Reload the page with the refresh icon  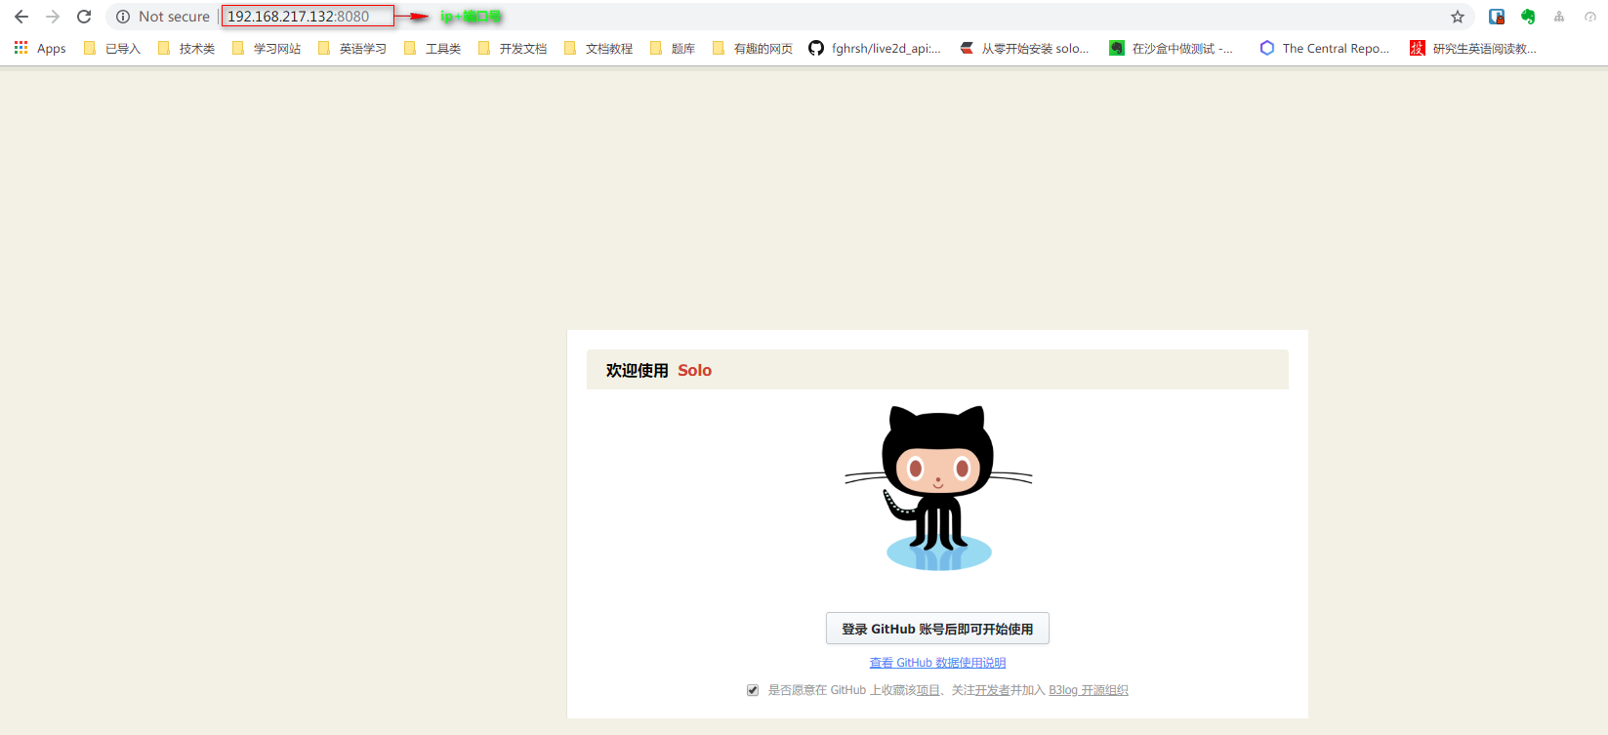coord(84,17)
